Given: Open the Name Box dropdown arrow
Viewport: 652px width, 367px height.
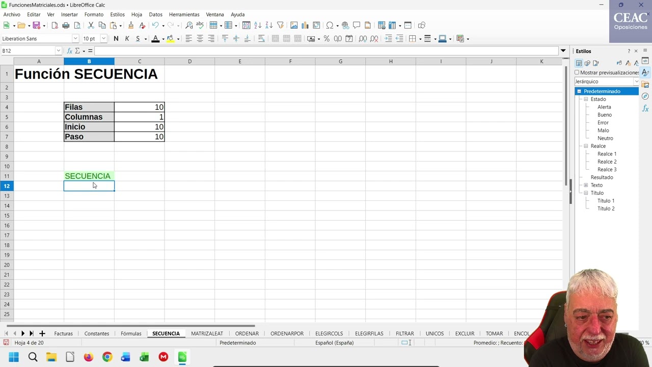Looking at the screenshot, I should (59, 50).
